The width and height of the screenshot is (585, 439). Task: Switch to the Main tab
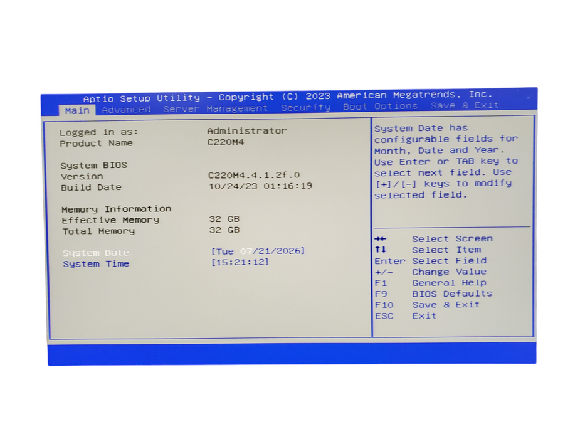(77, 110)
